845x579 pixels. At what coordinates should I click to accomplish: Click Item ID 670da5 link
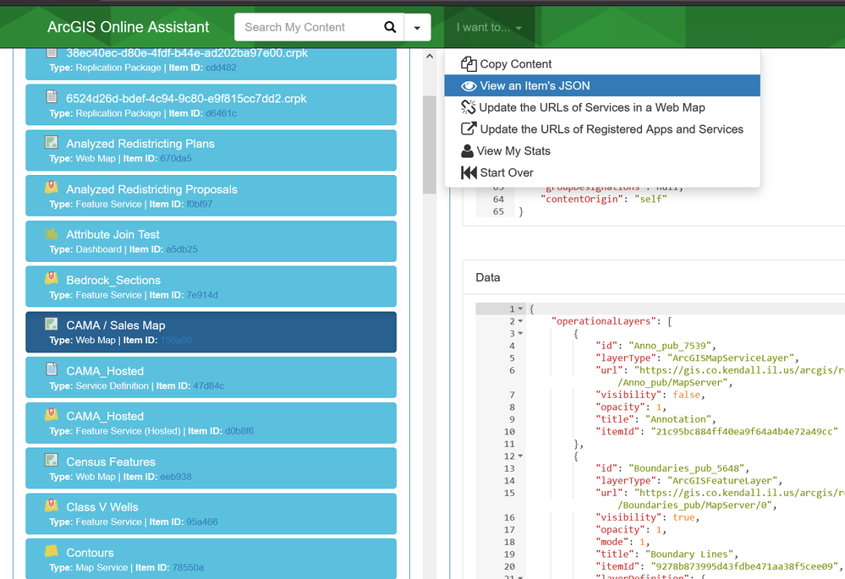coord(176,158)
